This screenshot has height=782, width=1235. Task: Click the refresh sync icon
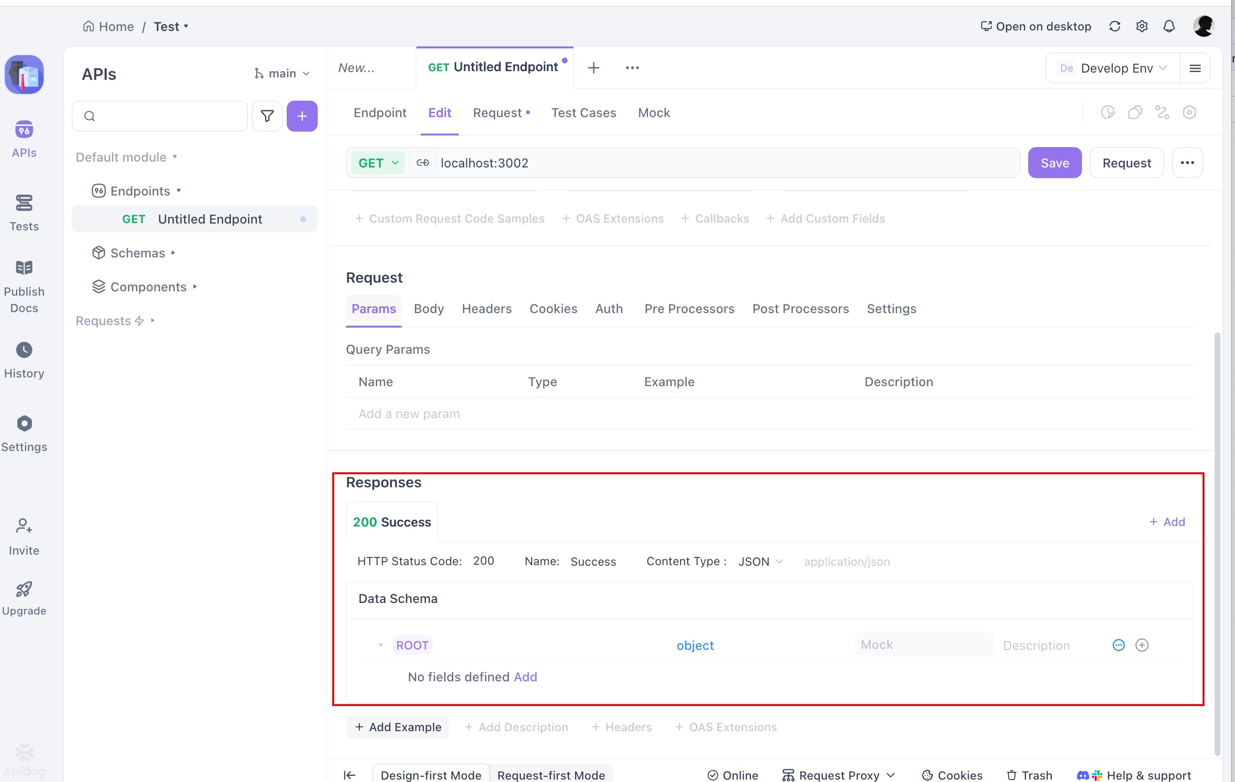[x=1114, y=26]
